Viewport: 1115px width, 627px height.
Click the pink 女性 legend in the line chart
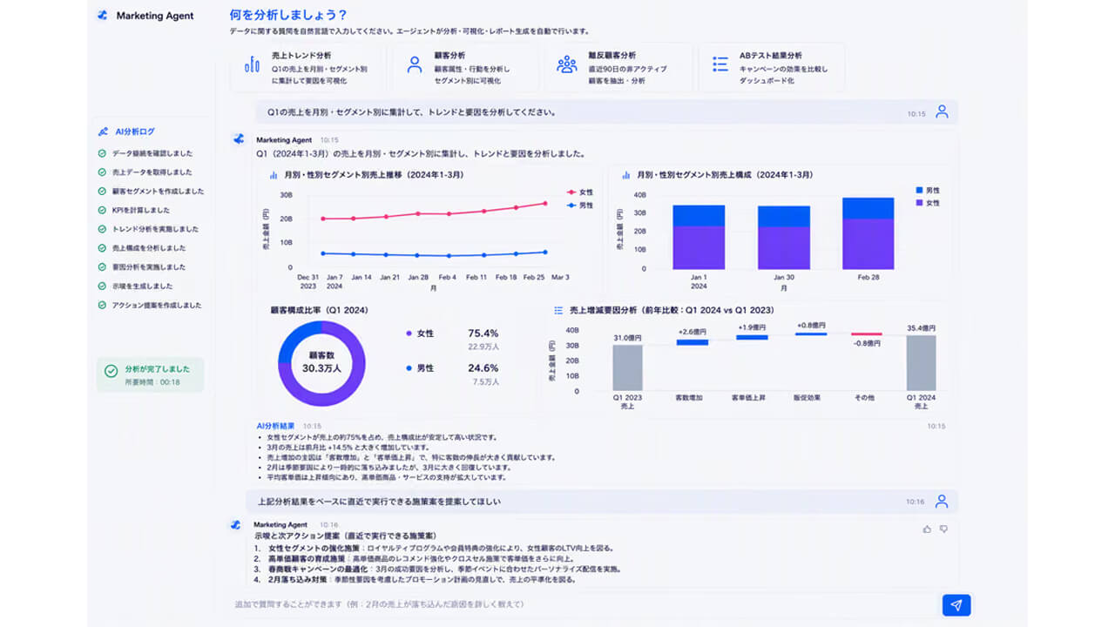580,192
